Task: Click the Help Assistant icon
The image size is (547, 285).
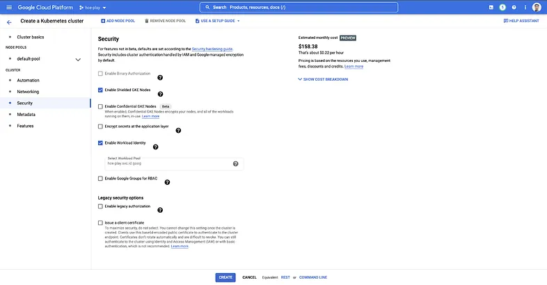Action: click(x=506, y=21)
